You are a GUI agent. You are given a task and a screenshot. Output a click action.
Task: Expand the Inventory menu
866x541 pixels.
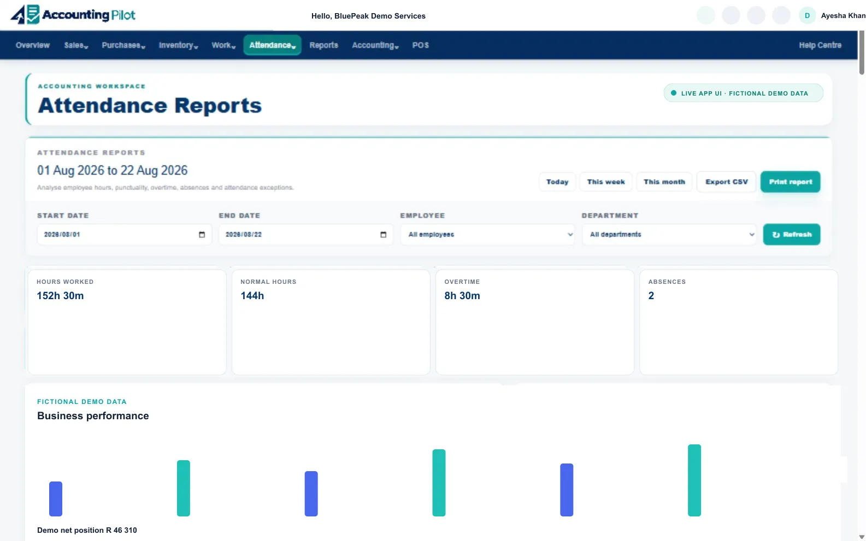[x=178, y=45]
